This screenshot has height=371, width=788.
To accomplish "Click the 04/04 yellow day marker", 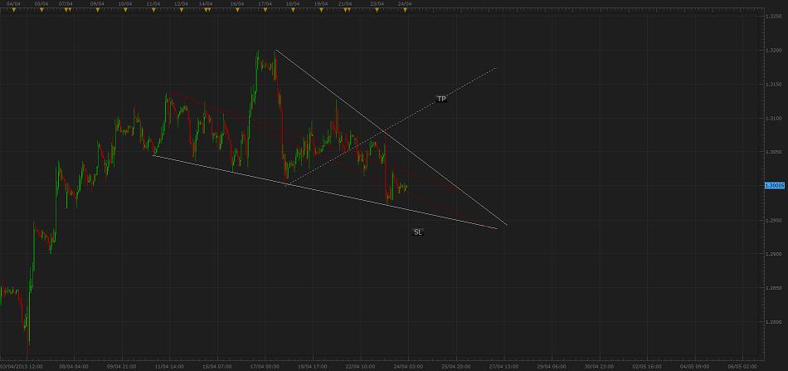I will tap(13, 11).
